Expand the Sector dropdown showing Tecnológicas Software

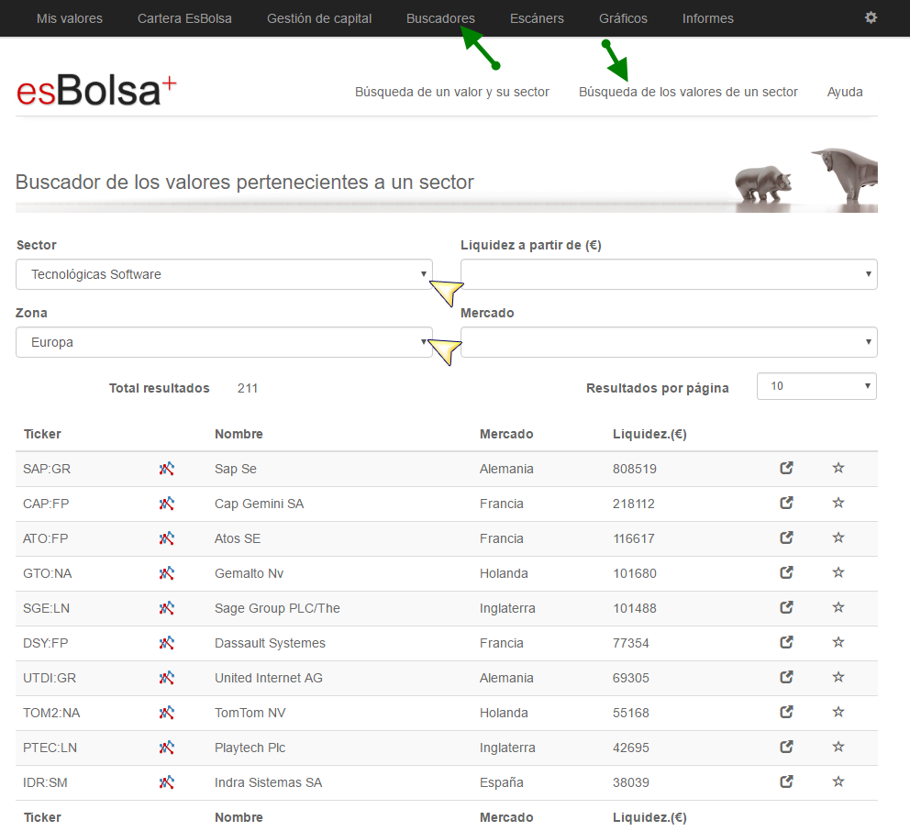pyautogui.click(x=224, y=274)
